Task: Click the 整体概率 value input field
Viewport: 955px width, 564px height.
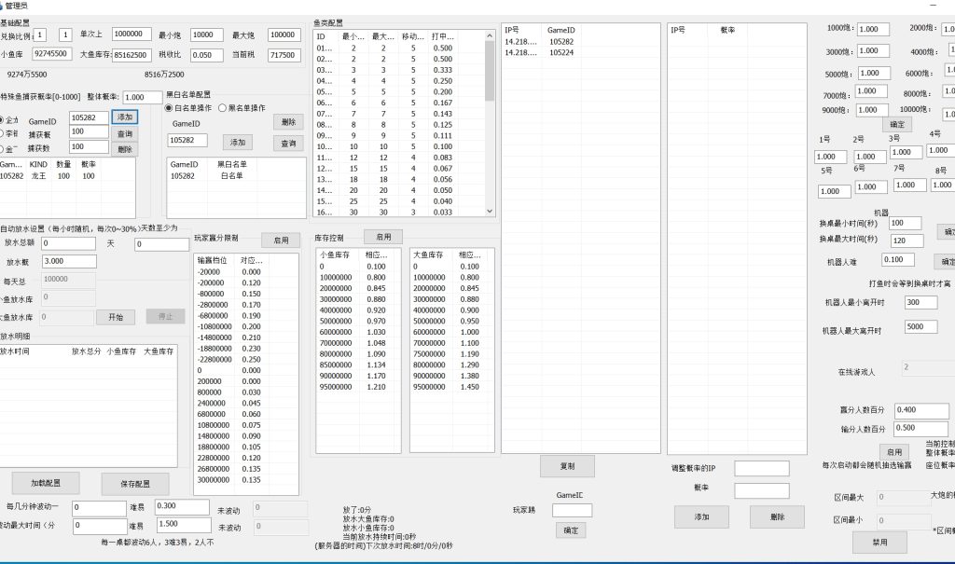Action: [x=141, y=95]
